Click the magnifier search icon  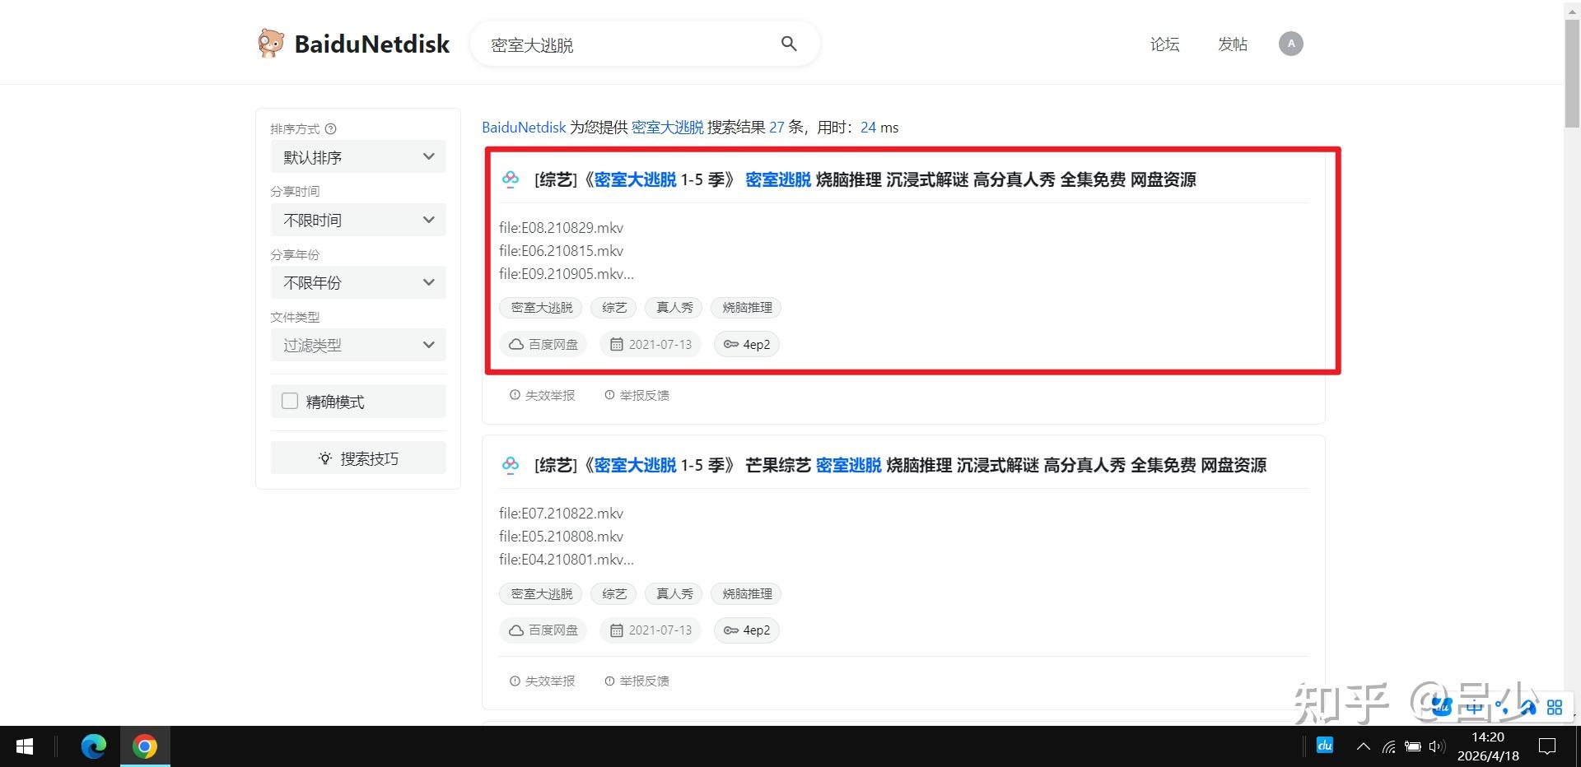point(789,44)
